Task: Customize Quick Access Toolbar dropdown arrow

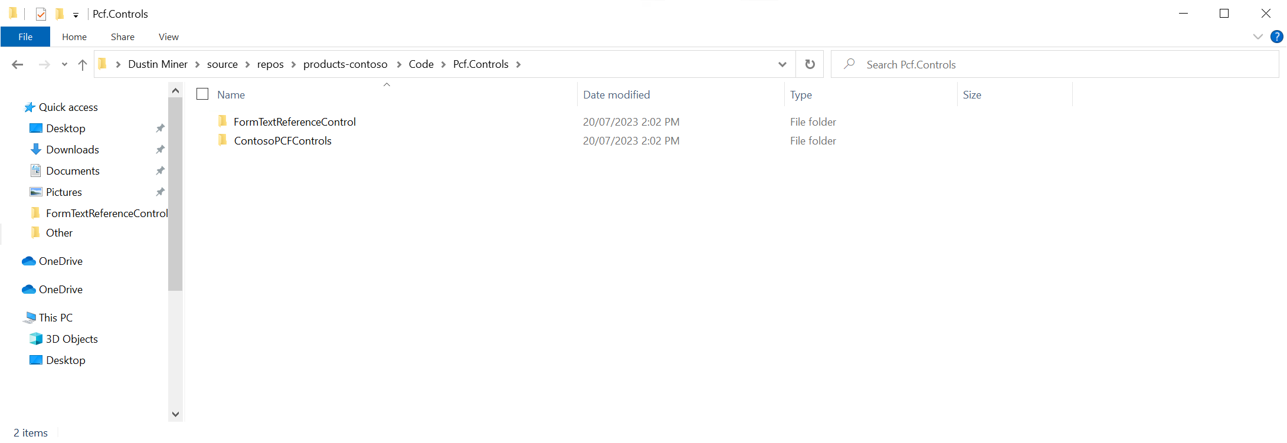Action: coord(76,15)
